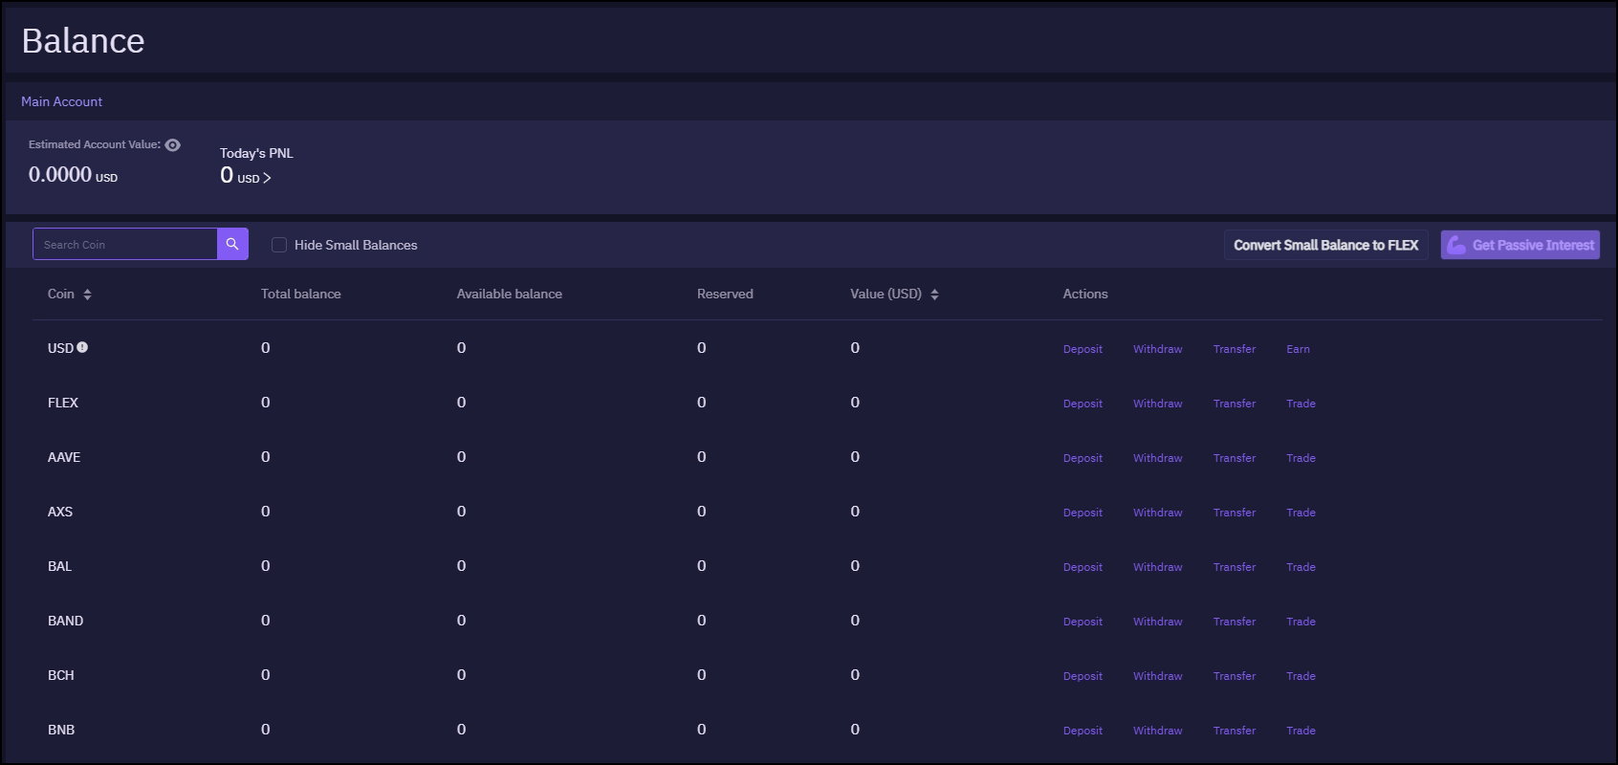Click the Total balance column header
The width and height of the screenshot is (1618, 765).
(x=301, y=294)
